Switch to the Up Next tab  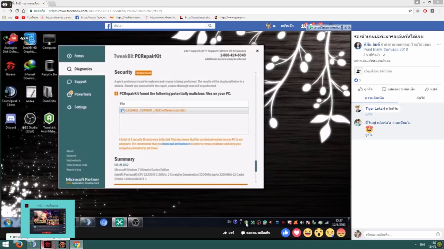(421, 98)
